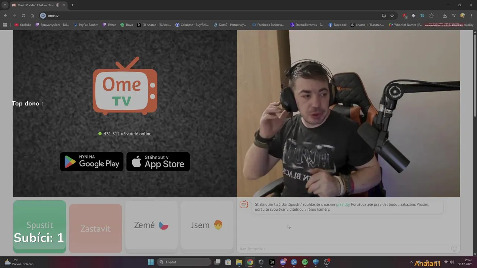The image size is (477, 268).
Task: Open the install-app icon in address bar
Action: [x=384, y=16]
